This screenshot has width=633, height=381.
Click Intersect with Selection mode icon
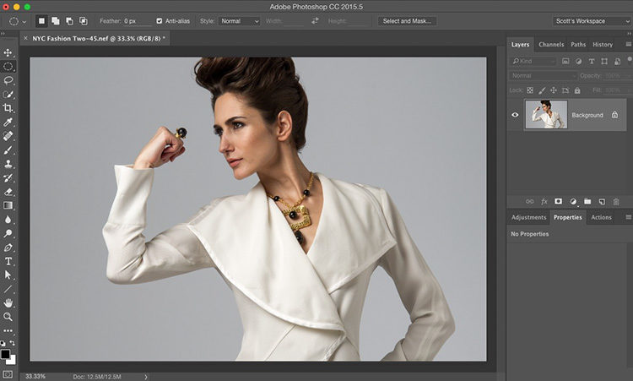tap(84, 21)
